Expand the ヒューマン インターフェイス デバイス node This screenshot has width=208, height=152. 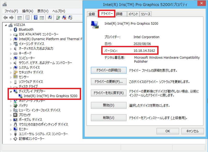11,111
